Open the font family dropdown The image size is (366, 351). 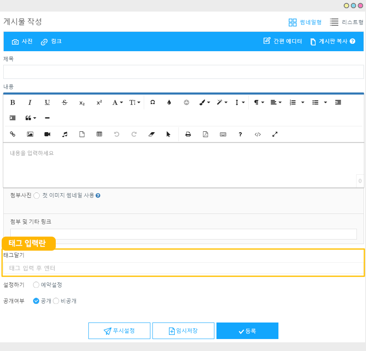pyautogui.click(x=118, y=102)
